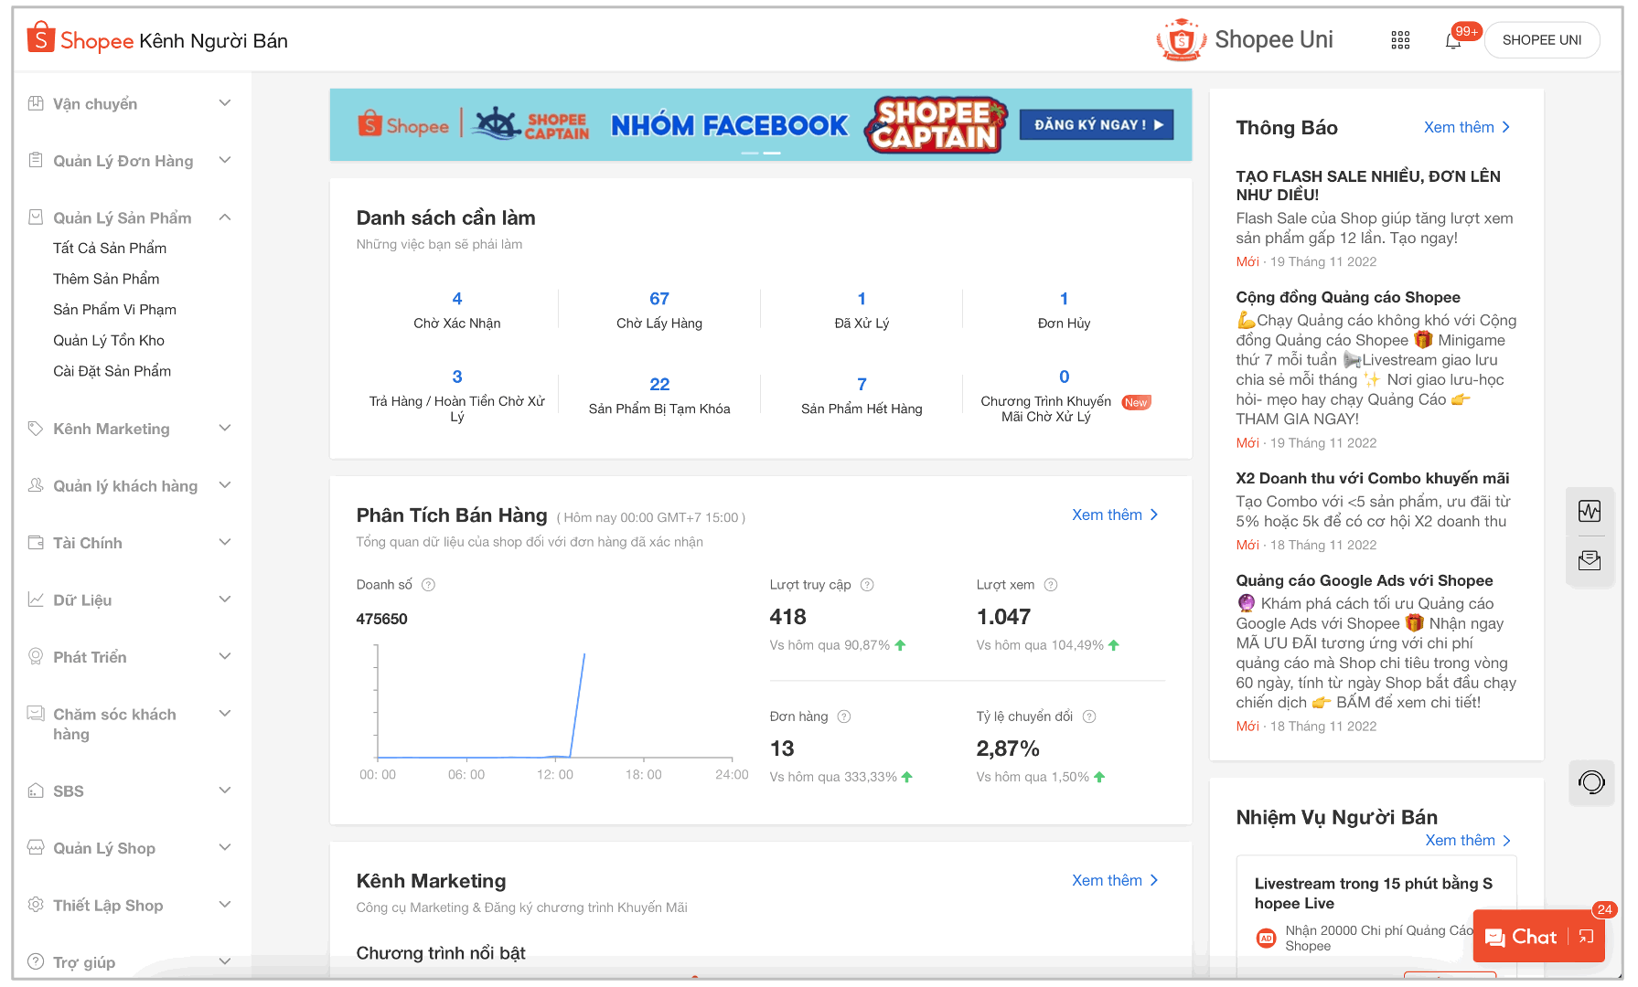
Task: Click the Đơn hàng help icon
Action: pyautogui.click(x=844, y=716)
